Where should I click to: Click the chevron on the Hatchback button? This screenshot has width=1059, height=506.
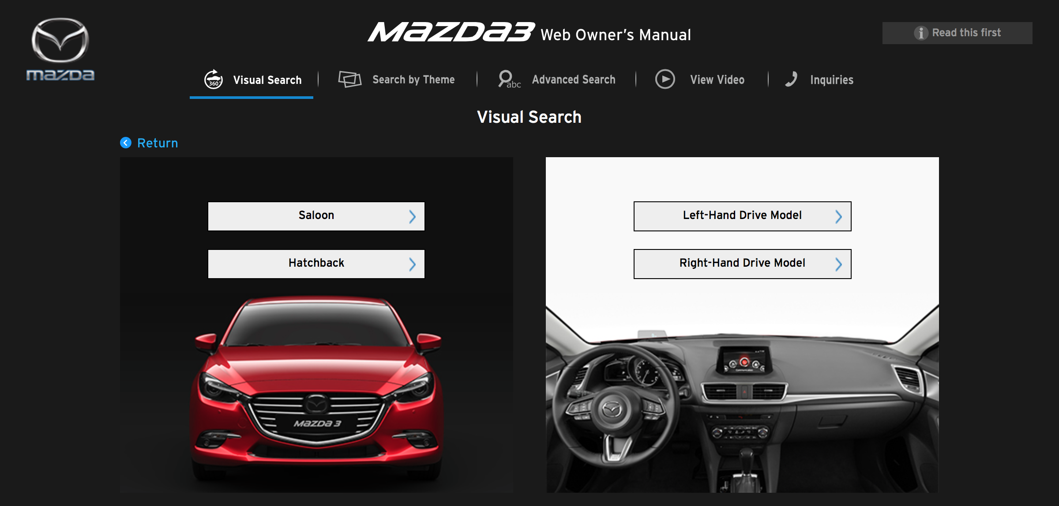point(412,264)
